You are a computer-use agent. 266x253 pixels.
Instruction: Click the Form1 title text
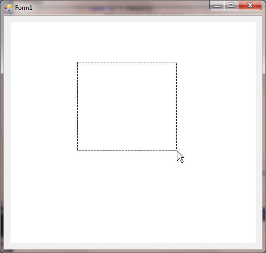[24, 8]
